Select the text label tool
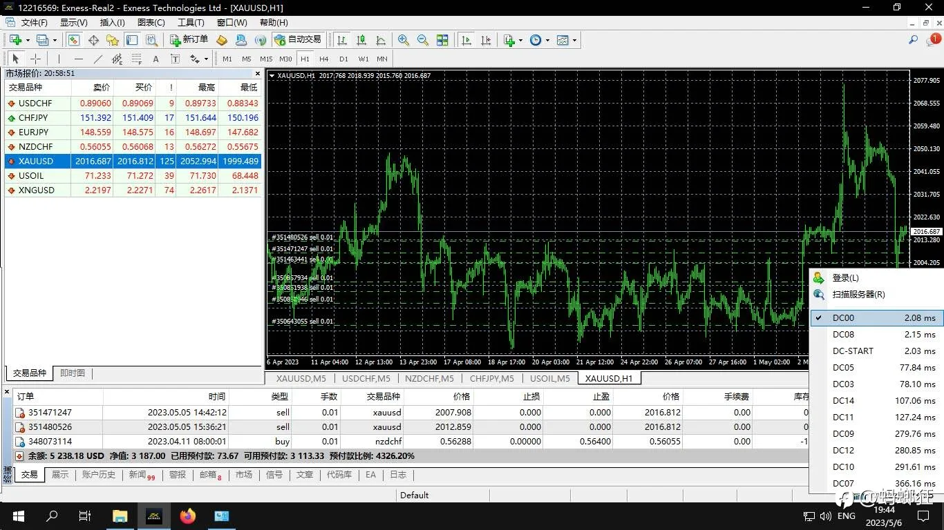The height and width of the screenshot is (530, 944). [175, 59]
